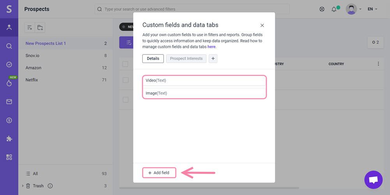The width and height of the screenshot is (390, 195).
Task: Expand the Trash folder chevron
Action: [x=23, y=186]
